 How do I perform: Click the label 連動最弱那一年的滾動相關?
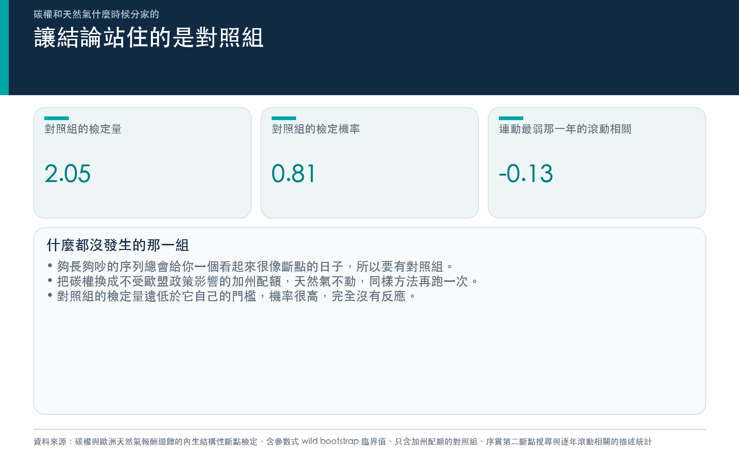click(x=565, y=129)
